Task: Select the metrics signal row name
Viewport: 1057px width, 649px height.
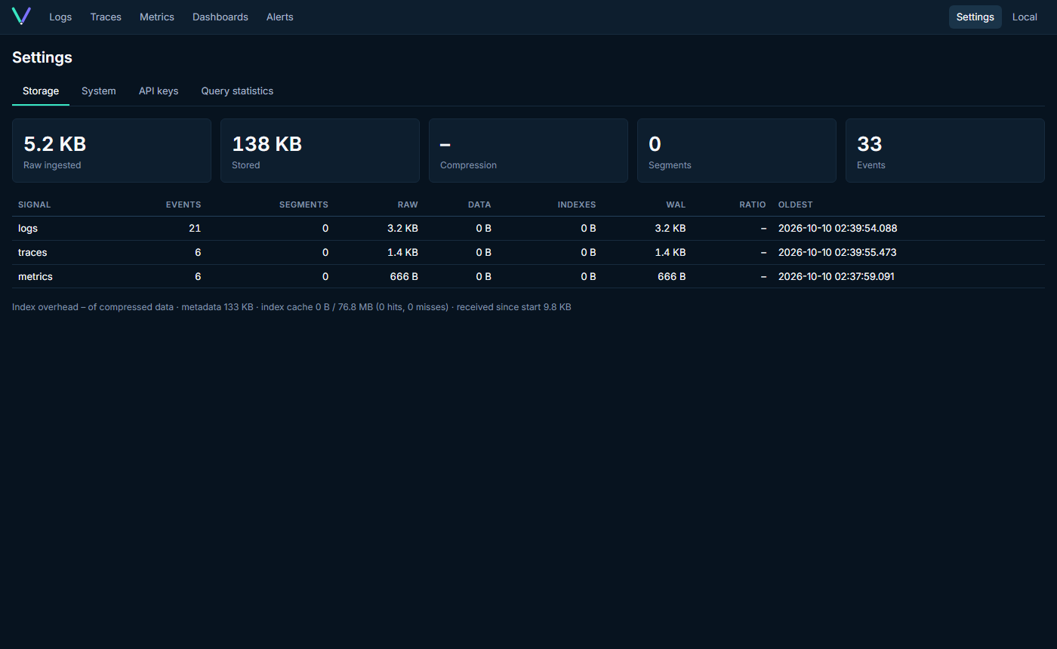Action: point(35,276)
